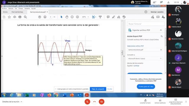Open the Firmar menu
This screenshot has height=106, width=189.
(x=21, y=9)
